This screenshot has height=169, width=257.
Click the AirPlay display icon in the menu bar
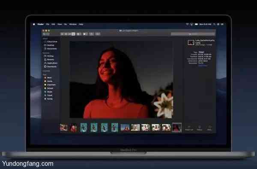point(191,24)
